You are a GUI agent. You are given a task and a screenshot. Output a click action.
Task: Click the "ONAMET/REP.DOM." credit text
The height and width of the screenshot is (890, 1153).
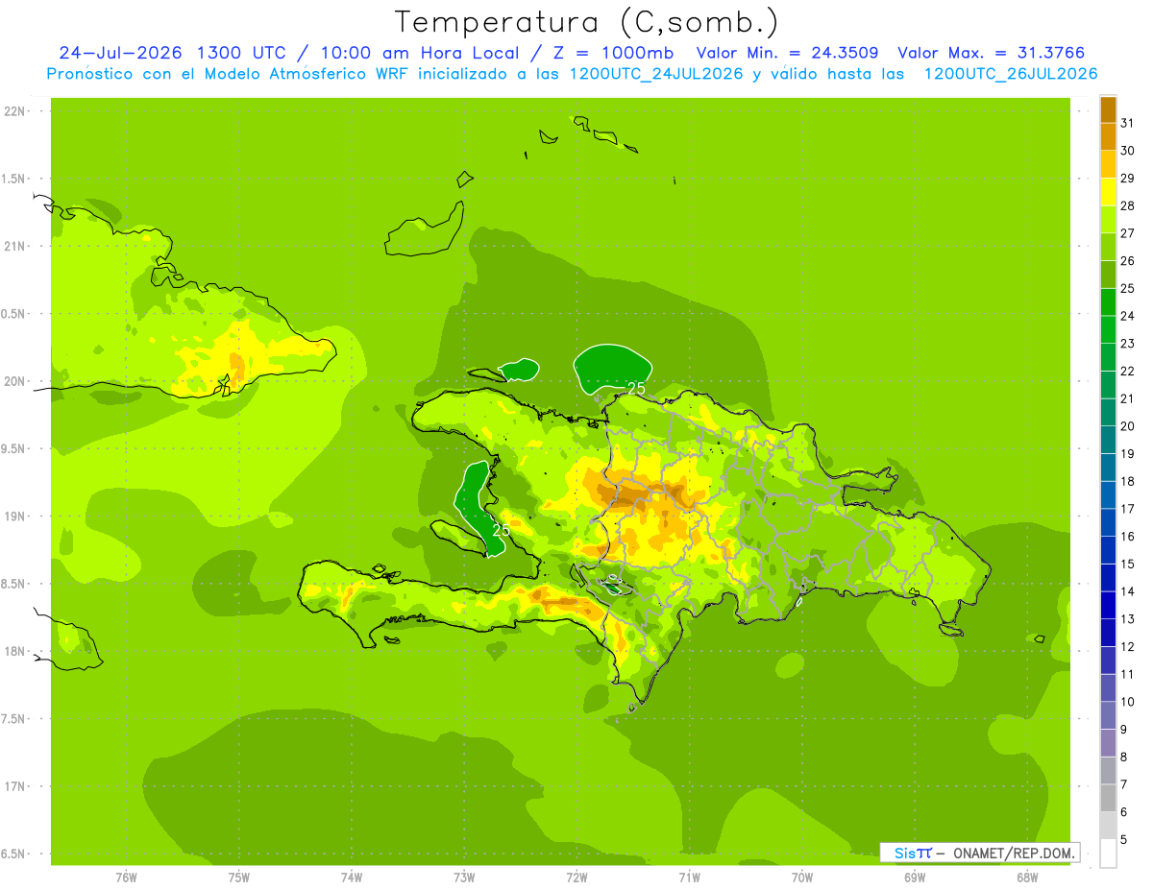click(1014, 853)
